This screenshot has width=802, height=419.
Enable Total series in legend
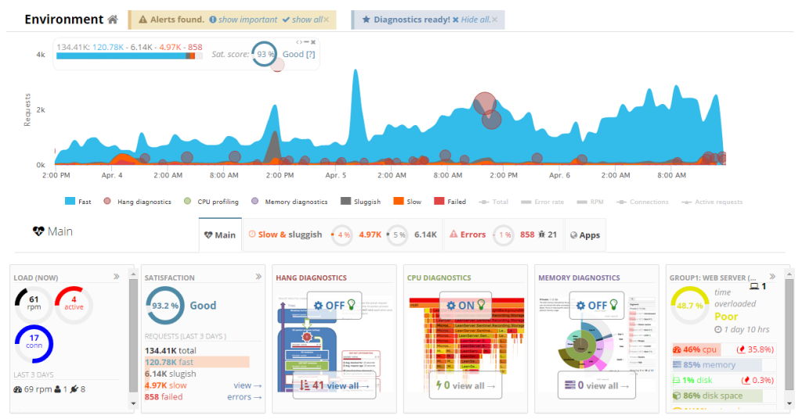[x=493, y=202]
